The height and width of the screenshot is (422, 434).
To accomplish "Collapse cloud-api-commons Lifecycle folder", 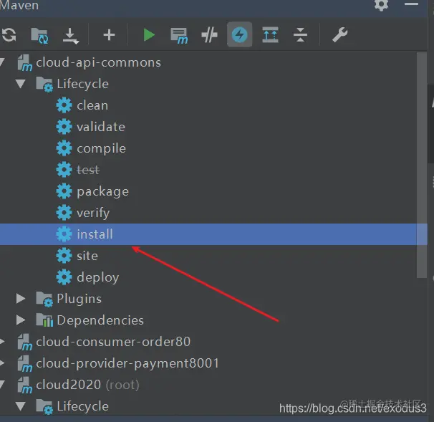I will (x=21, y=84).
